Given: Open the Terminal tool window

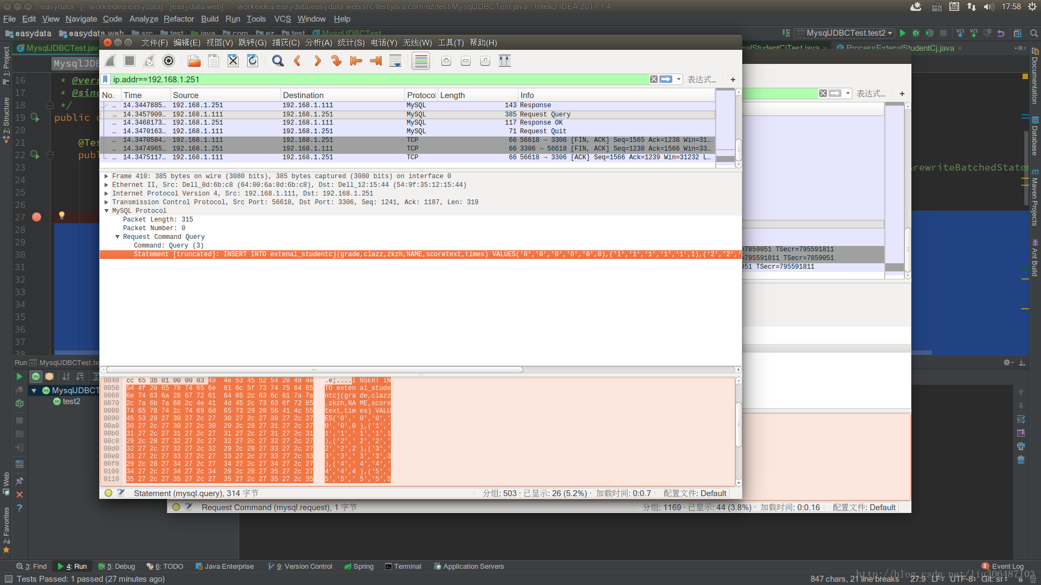Looking at the screenshot, I should [403, 567].
